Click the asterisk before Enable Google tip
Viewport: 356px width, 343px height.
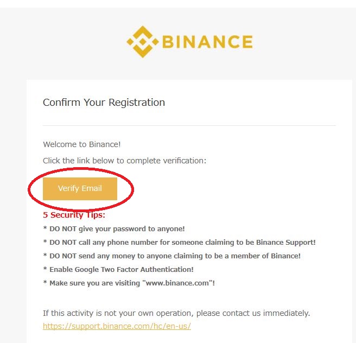(x=45, y=269)
